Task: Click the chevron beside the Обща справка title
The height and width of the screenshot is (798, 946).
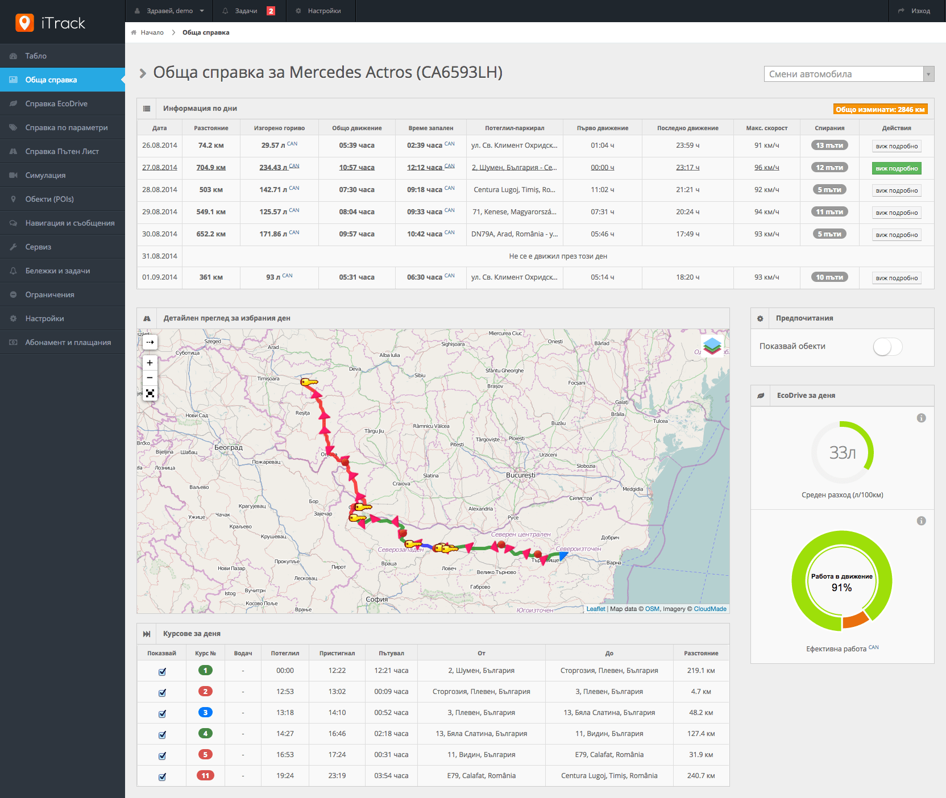Action: 143,73
